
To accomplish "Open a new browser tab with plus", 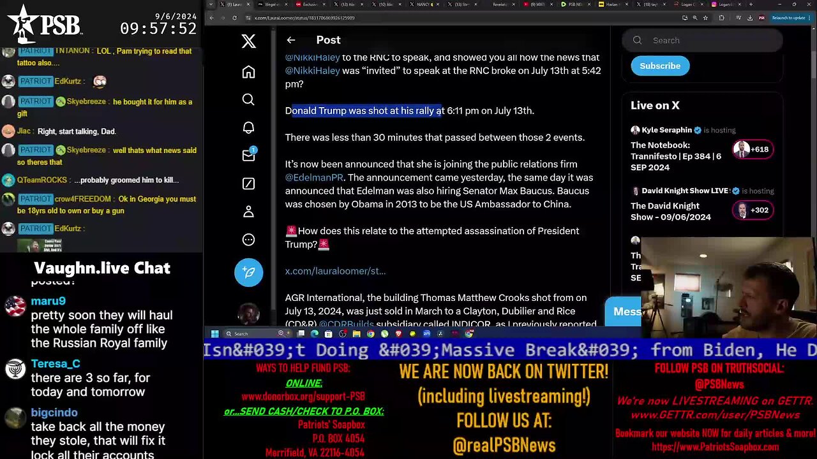I will click(x=751, y=4).
